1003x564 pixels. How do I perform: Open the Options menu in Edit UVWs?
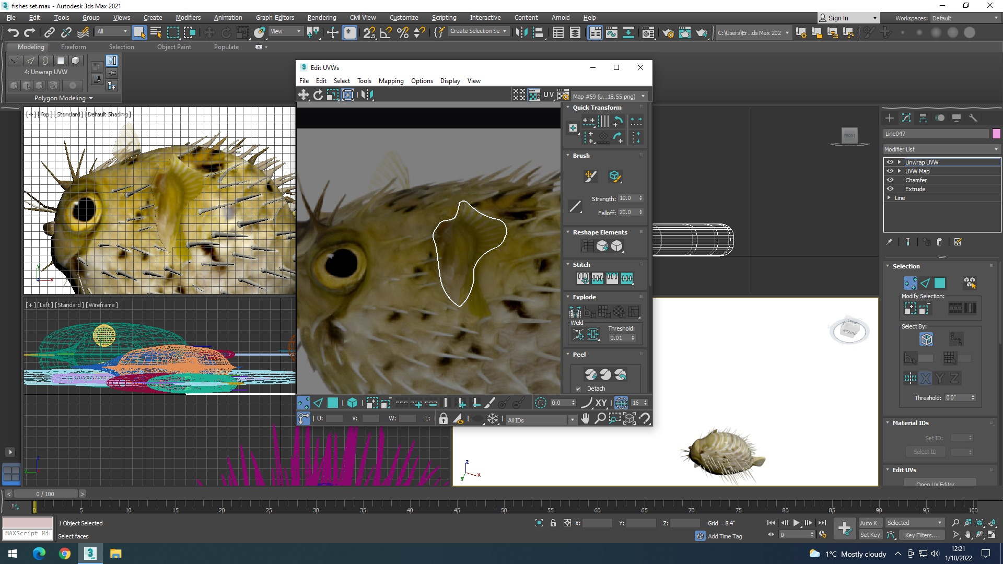[x=422, y=81]
